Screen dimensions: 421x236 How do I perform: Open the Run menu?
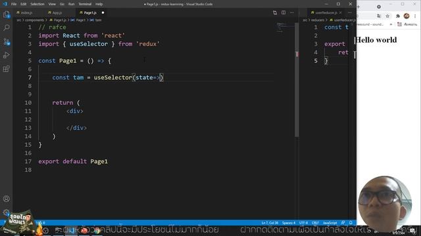71,4
